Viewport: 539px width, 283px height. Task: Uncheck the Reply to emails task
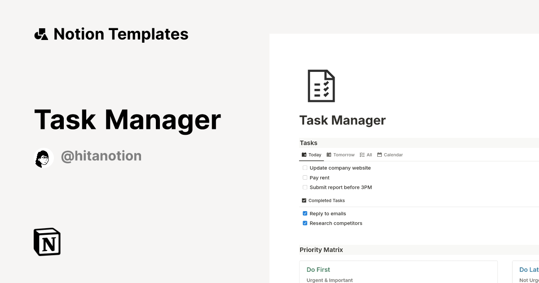(x=305, y=213)
